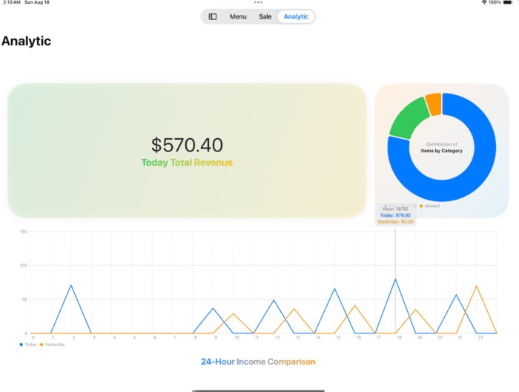This screenshot has height=392, width=519.
Task: Click the orange Yesterday legend dot
Action: [42, 344]
